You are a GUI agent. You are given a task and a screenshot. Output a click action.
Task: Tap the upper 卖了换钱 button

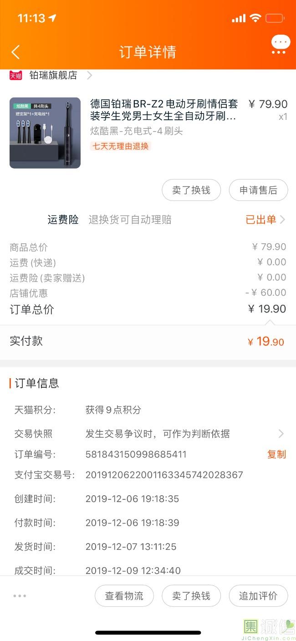coord(191,190)
